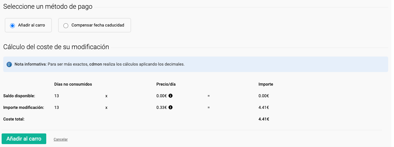Click the info icon beside 0.00€ price
Viewport: 394px width, 147px height.
pos(170,96)
